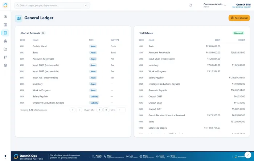This screenshot has width=254, height=161.
Task: Select the Input SGST (recoverable) account
Action: (x=73, y=71)
